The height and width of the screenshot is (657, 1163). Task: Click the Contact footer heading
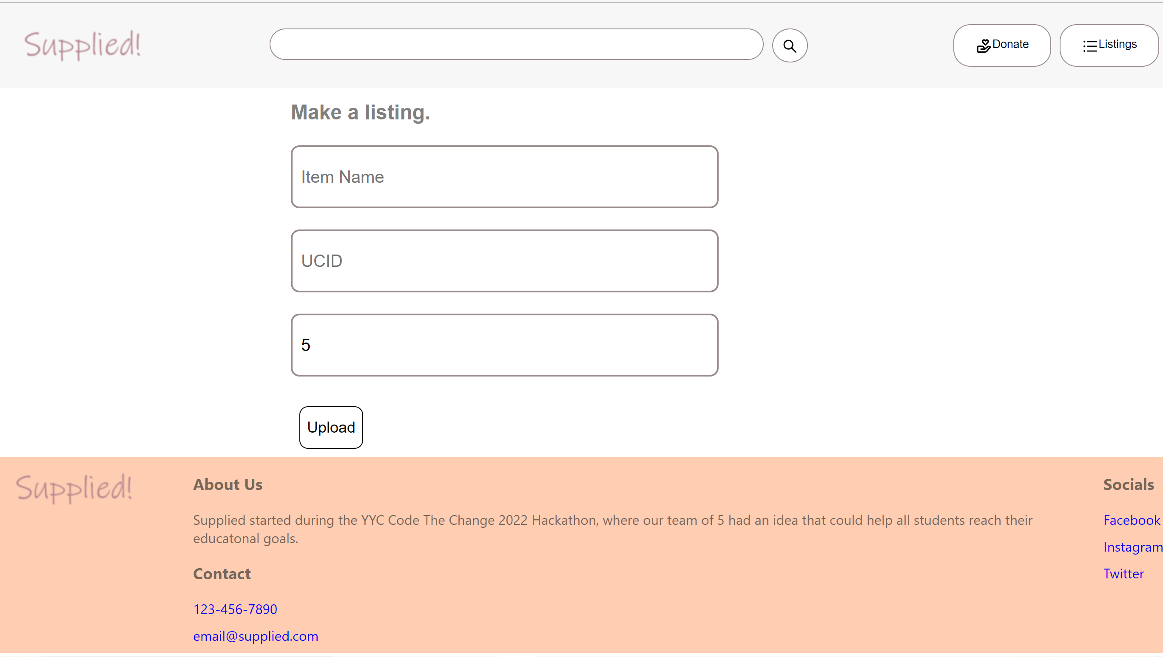(222, 574)
